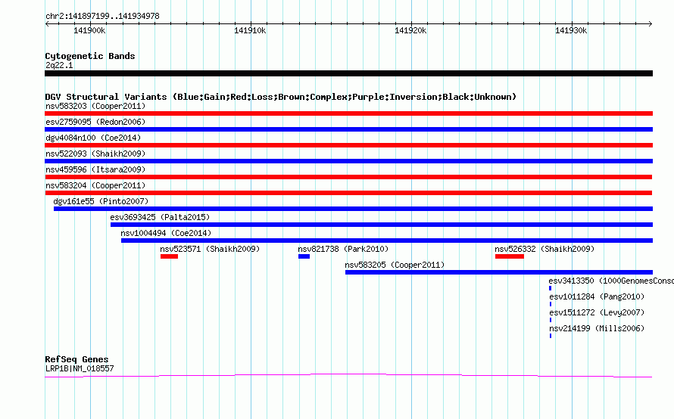Click the 141930k ruler label
Image resolution: width=674 pixels, height=419 pixels.
point(571,30)
